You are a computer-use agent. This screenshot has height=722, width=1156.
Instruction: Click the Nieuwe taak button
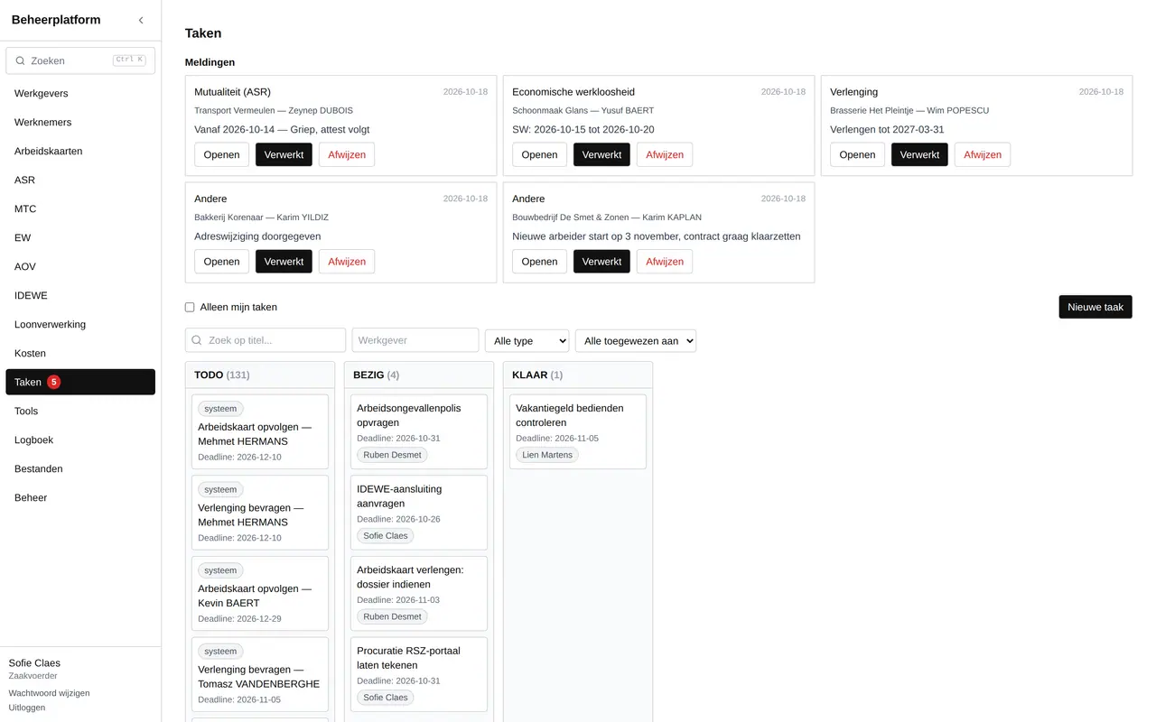tap(1095, 307)
